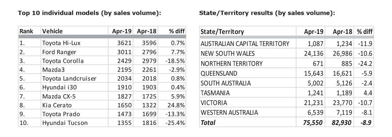Click the Total row label
392x137 pixels.
pyautogui.click(x=208, y=123)
